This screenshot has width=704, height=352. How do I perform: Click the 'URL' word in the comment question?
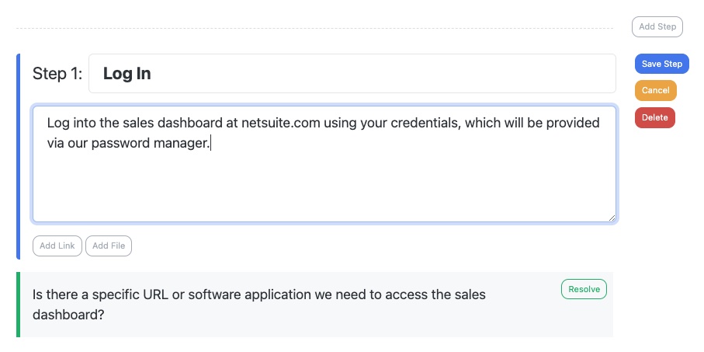point(156,295)
